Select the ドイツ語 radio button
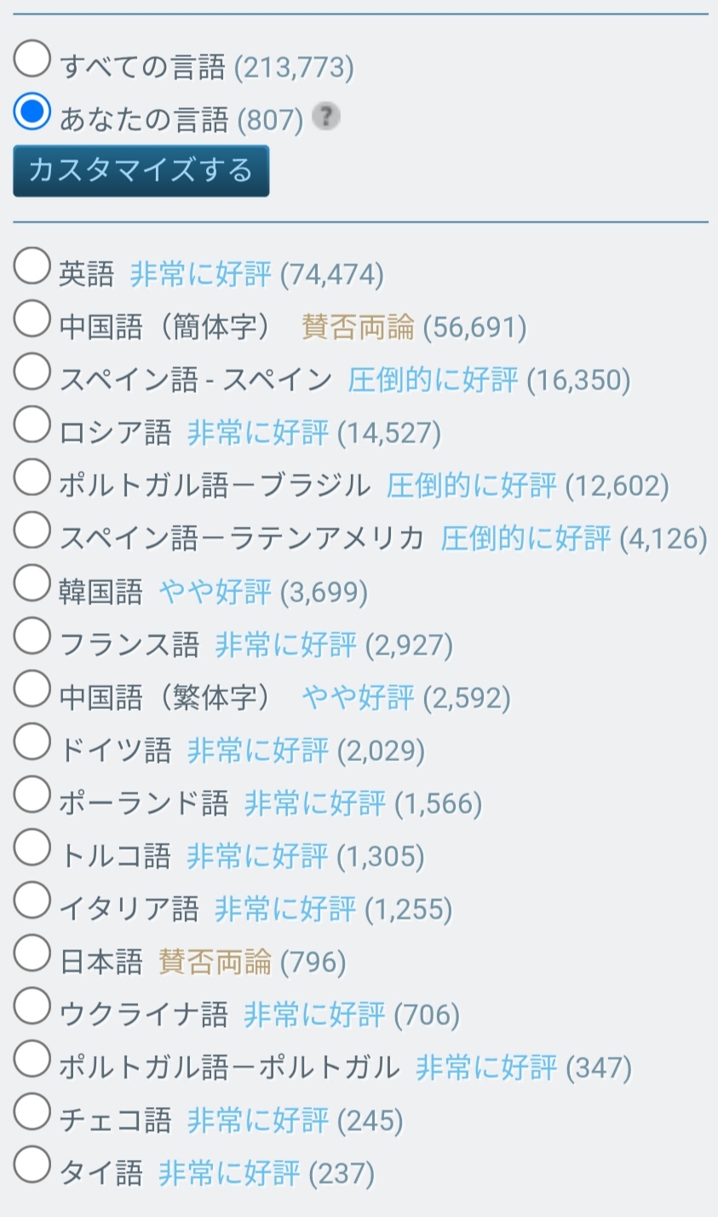Image resolution: width=718 pixels, height=1217 pixels. pos(32,742)
